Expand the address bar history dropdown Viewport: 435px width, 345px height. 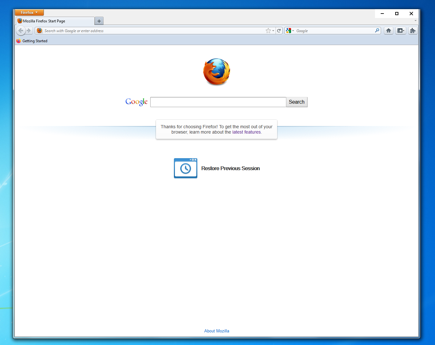point(273,31)
